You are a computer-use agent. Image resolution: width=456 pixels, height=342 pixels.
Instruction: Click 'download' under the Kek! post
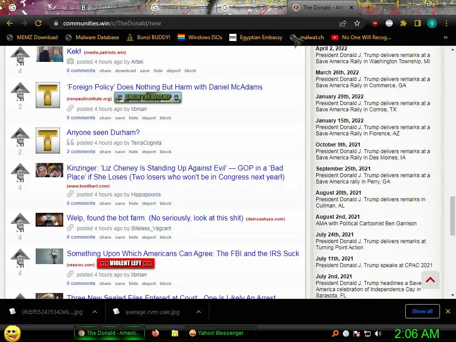pyautogui.click(x=125, y=71)
